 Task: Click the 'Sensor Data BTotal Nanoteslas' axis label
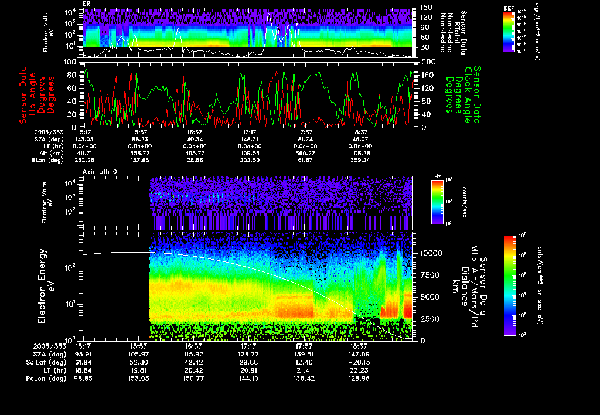(x=453, y=33)
